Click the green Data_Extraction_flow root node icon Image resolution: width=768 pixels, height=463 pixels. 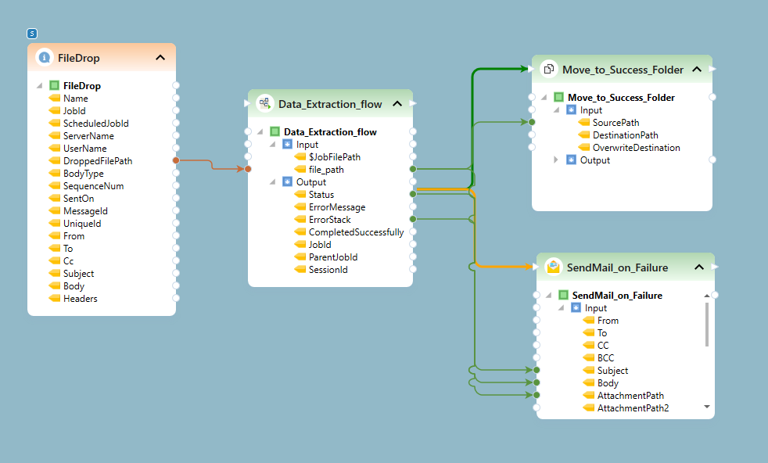tap(275, 131)
